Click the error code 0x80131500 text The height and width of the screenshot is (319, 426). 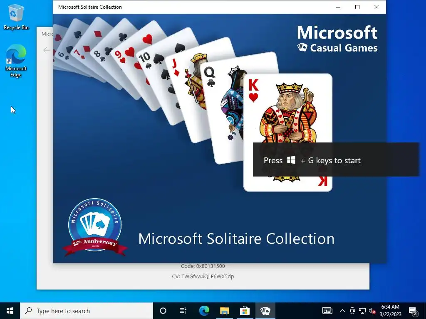(203, 266)
